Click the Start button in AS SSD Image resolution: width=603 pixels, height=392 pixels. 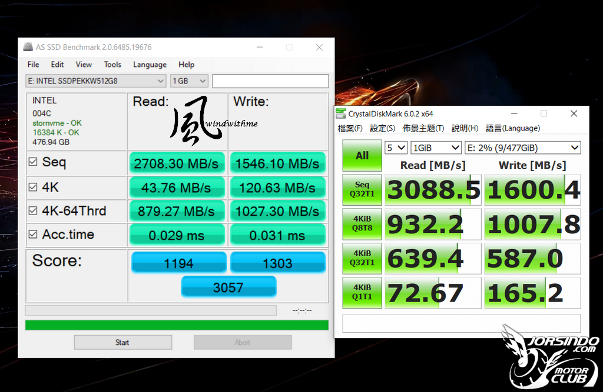pyautogui.click(x=122, y=342)
